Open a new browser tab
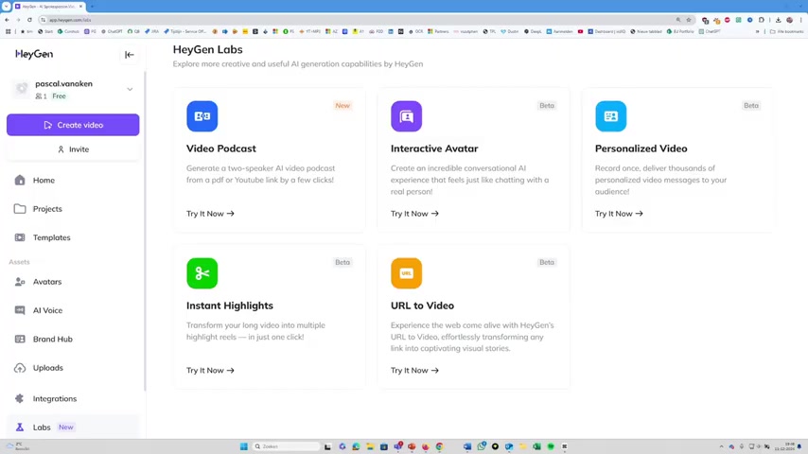Image resolution: width=808 pixels, height=454 pixels. [92, 7]
